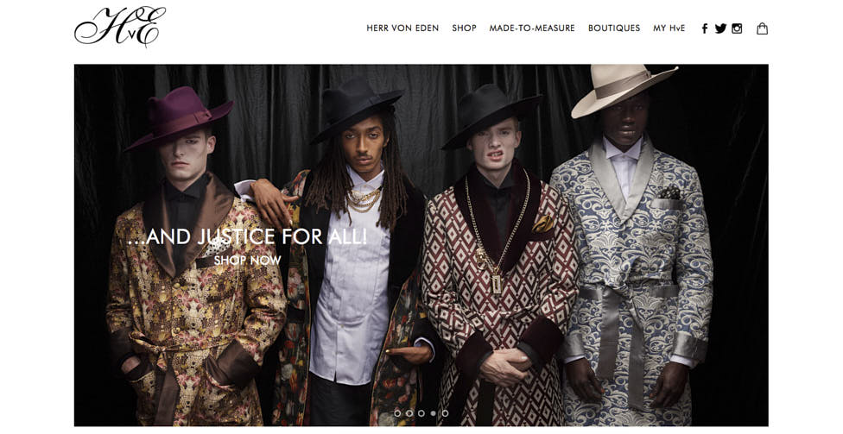Open the shopping bag cart
The width and height of the screenshot is (843, 434).
[x=762, y=28]
